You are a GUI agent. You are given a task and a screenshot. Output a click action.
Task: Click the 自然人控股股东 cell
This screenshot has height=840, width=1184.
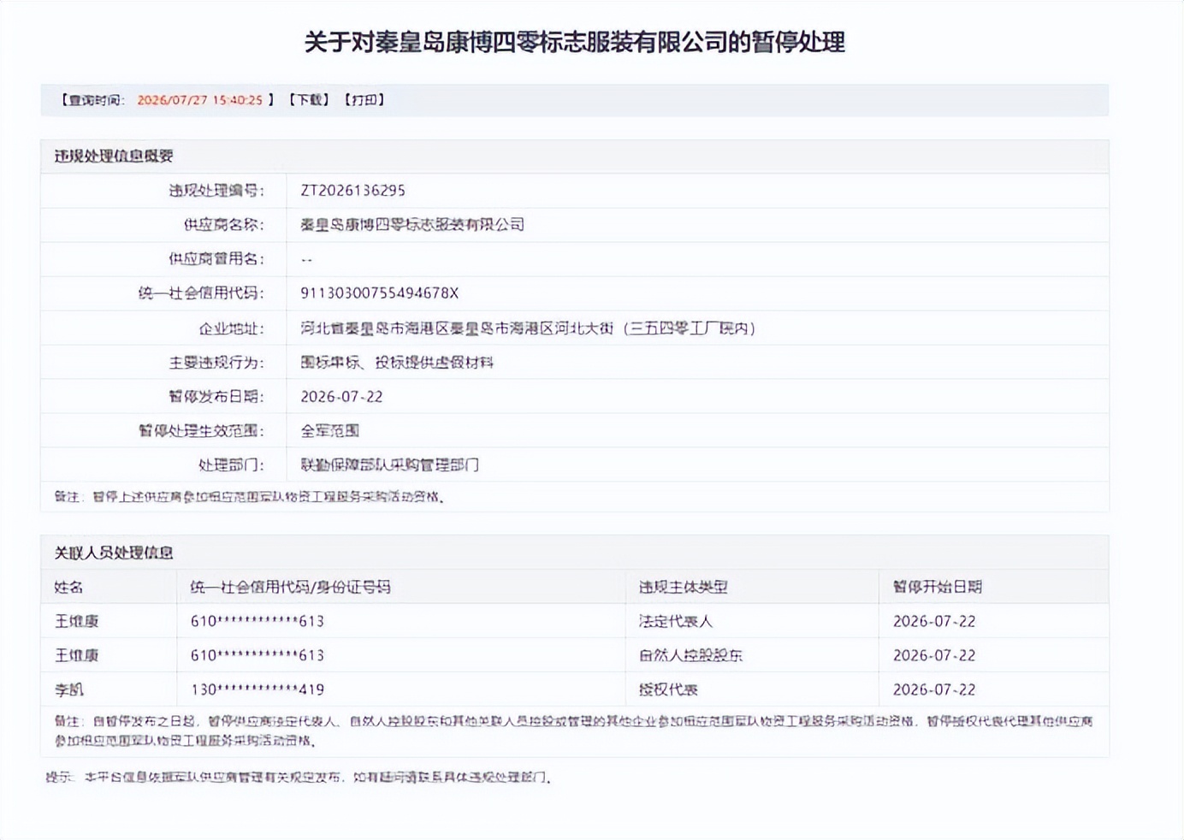pos(690,655)
